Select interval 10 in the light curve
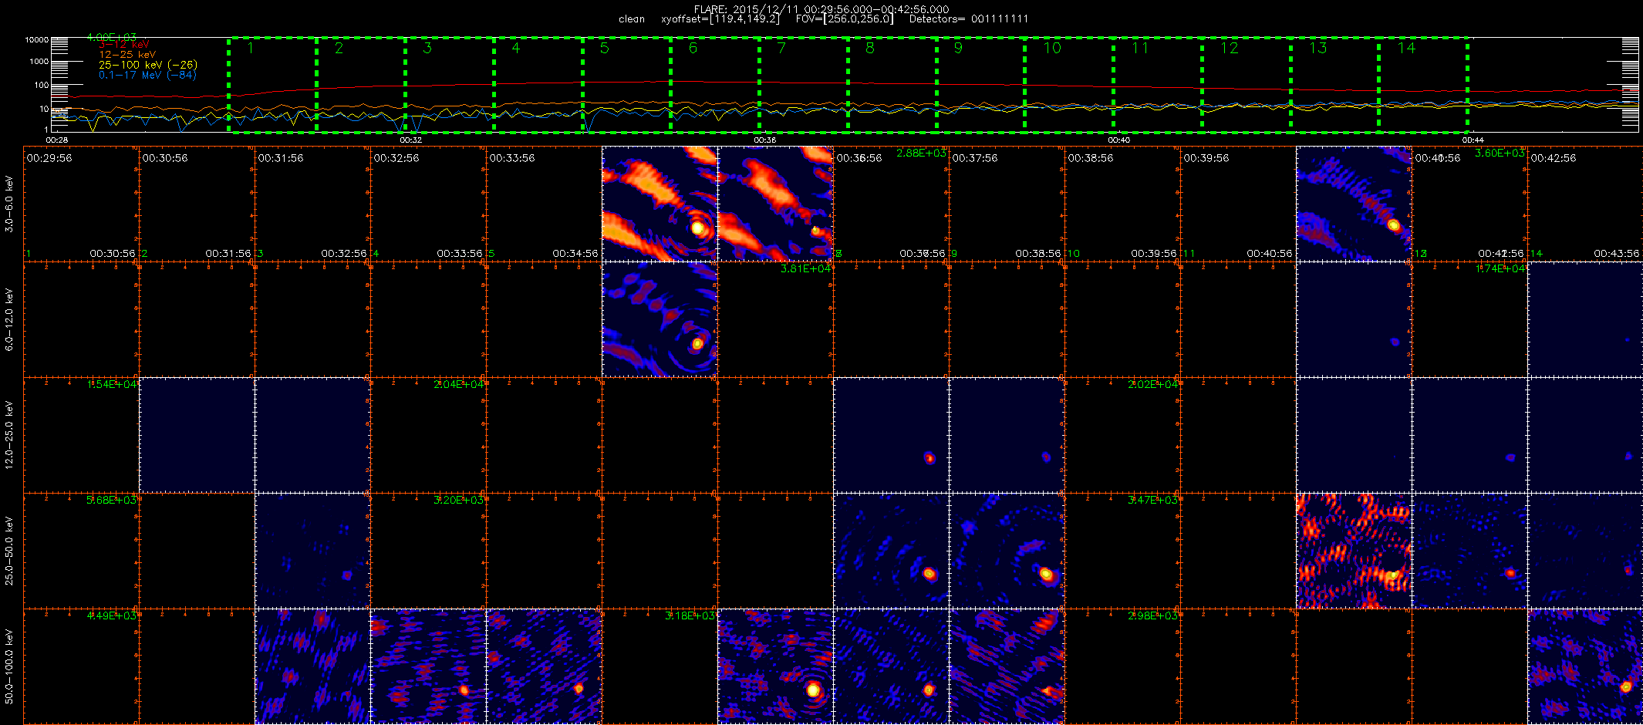The image size is (1643, 725). (1069, 85)
